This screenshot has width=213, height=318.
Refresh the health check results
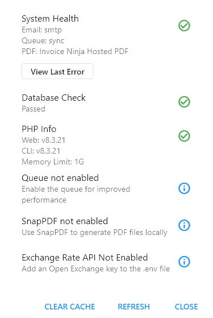click(133, 307)
